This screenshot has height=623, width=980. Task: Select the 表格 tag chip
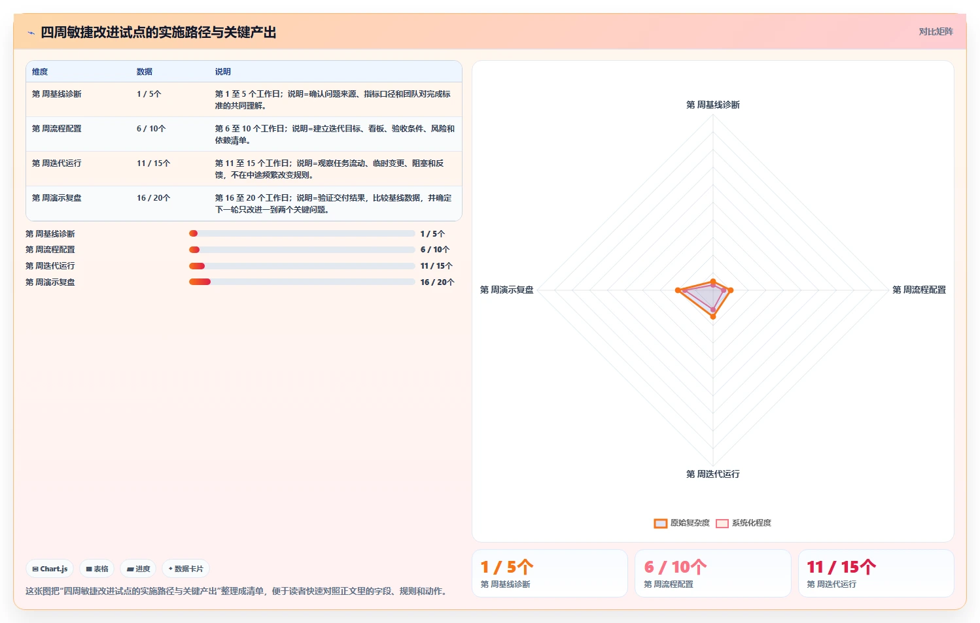97,569
